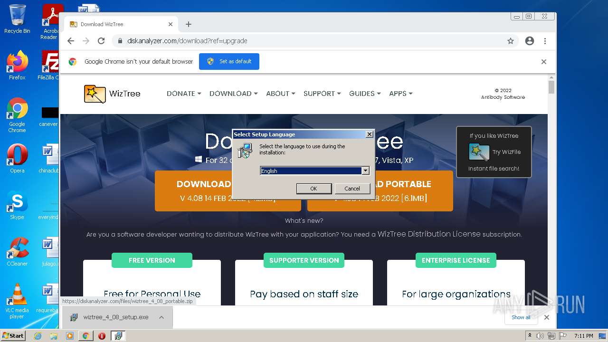Click Show all downloads
This screenshot has height=342, width=608.
tap(521, 317)
